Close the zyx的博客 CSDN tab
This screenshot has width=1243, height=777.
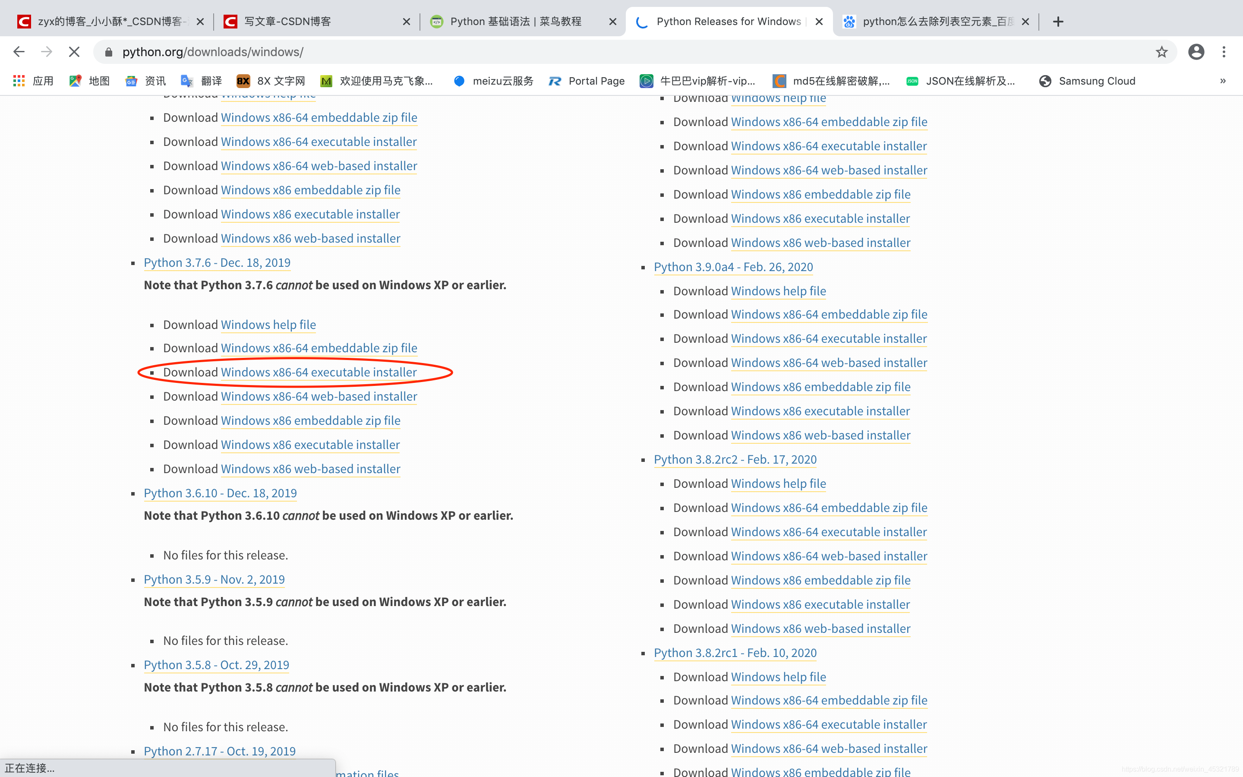[x=200, y=22]
